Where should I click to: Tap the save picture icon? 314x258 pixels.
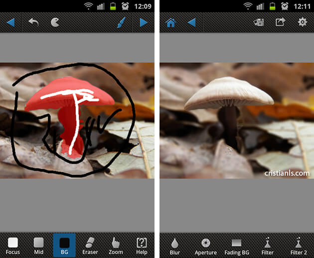tap(258, 22)
